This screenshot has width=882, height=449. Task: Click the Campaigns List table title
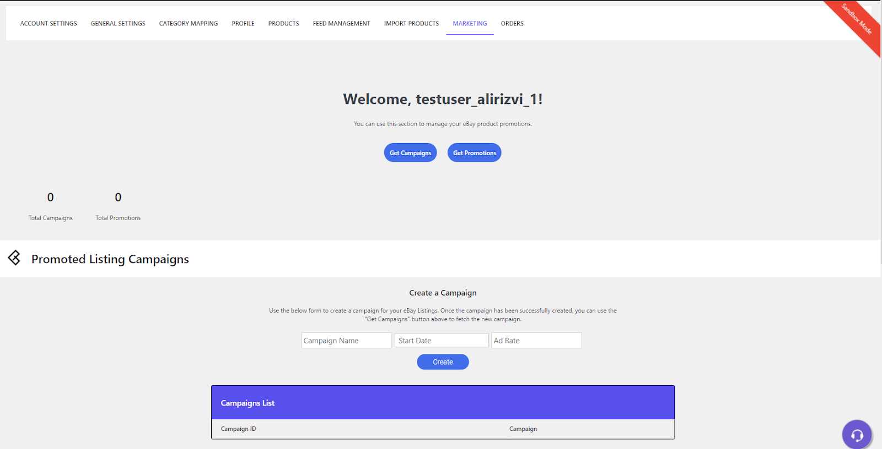click(248, 403)
